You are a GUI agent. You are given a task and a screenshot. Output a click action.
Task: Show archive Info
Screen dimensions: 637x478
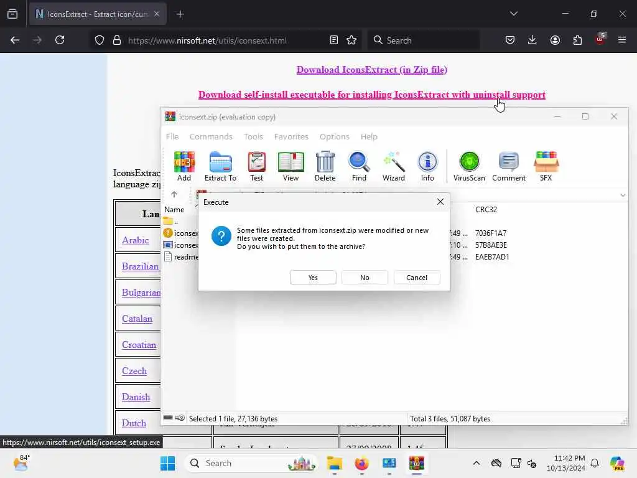[427, 166]
